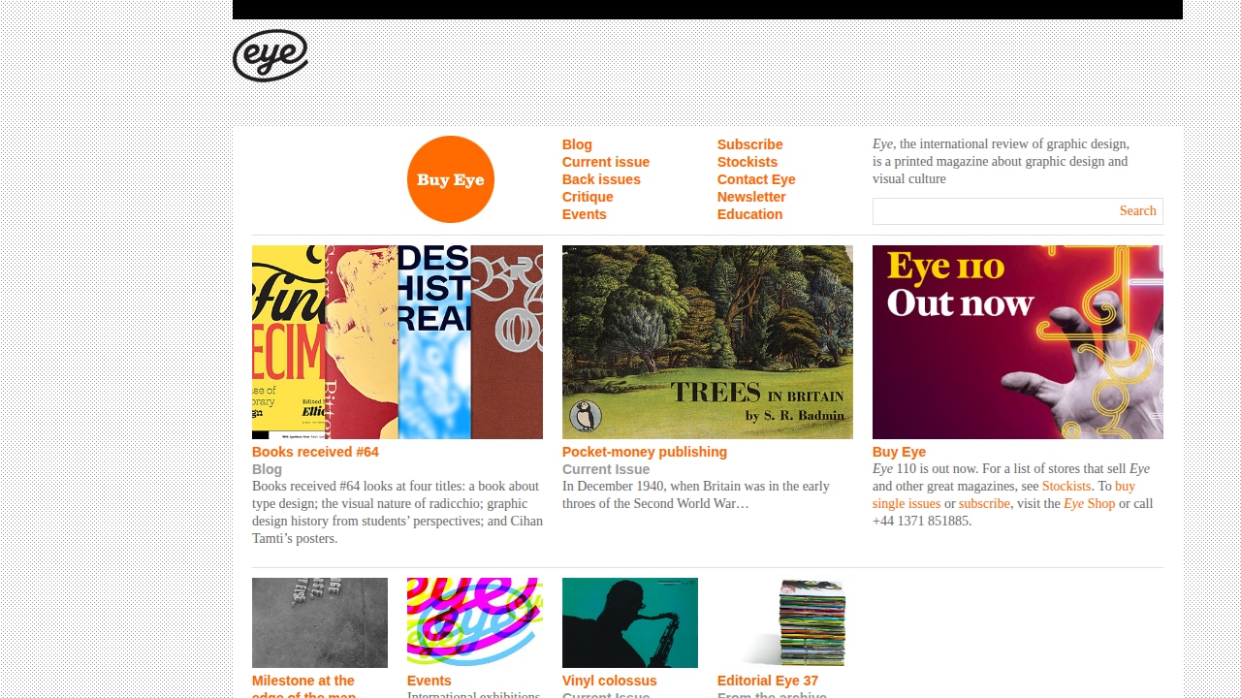Click the phone number +44 1371 851885

click(x=922, y=522)
